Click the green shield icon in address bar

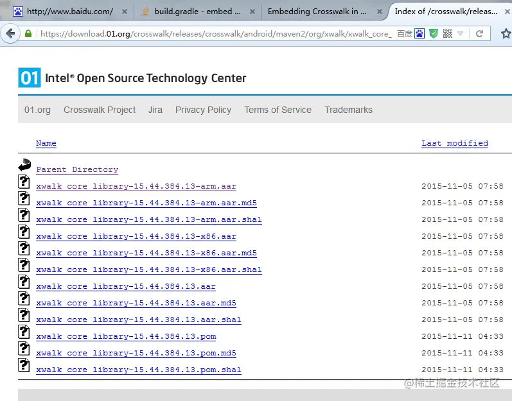click(x=434, y=33)
